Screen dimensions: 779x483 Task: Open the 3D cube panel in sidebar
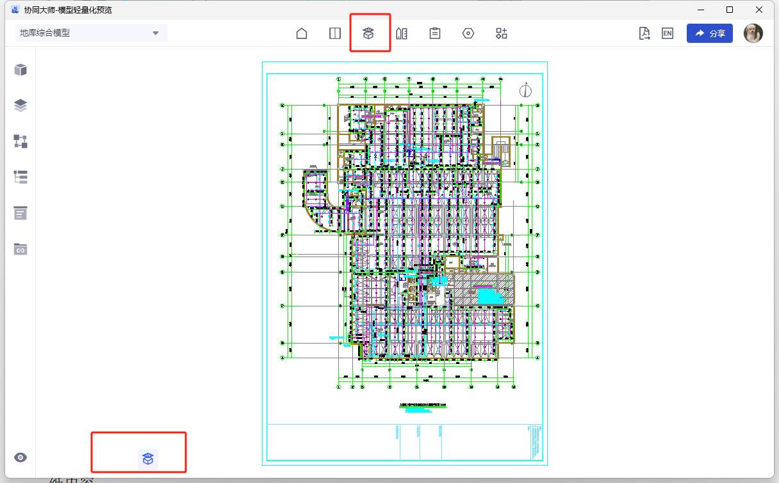20,70
